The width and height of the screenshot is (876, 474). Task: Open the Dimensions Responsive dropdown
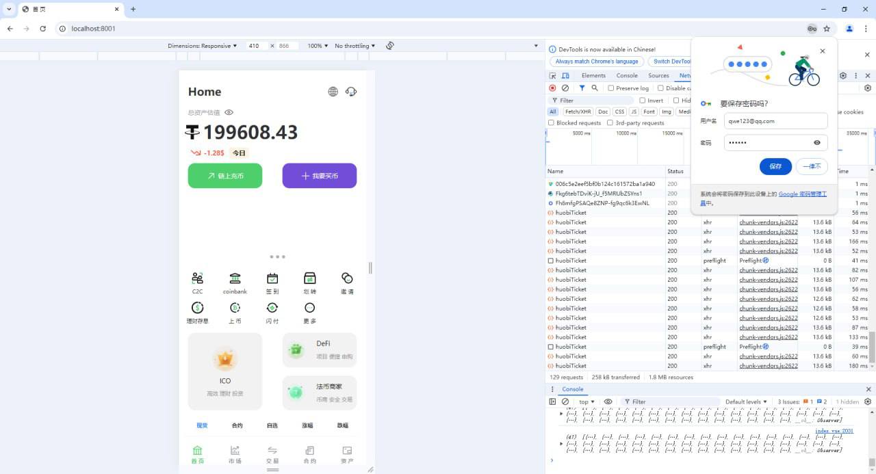coord(202,46)
